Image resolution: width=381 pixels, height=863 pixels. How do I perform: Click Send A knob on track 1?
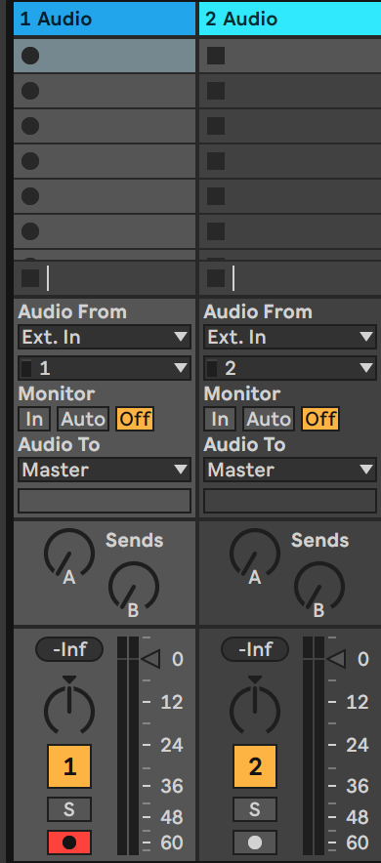[69, 554]
